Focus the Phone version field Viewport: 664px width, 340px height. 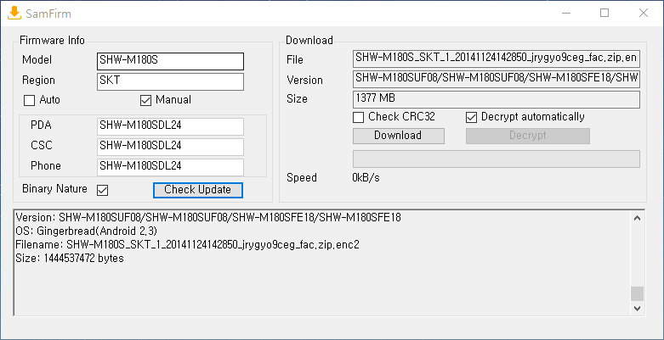(171, 166)
